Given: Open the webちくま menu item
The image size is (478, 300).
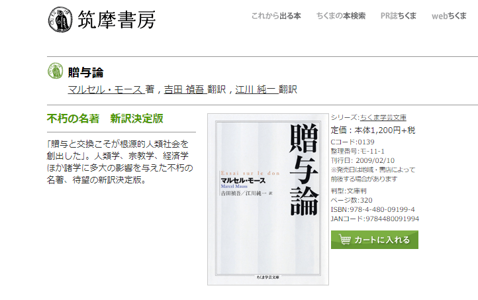Looking at the screenshot, I should click(x=449, y=16).
